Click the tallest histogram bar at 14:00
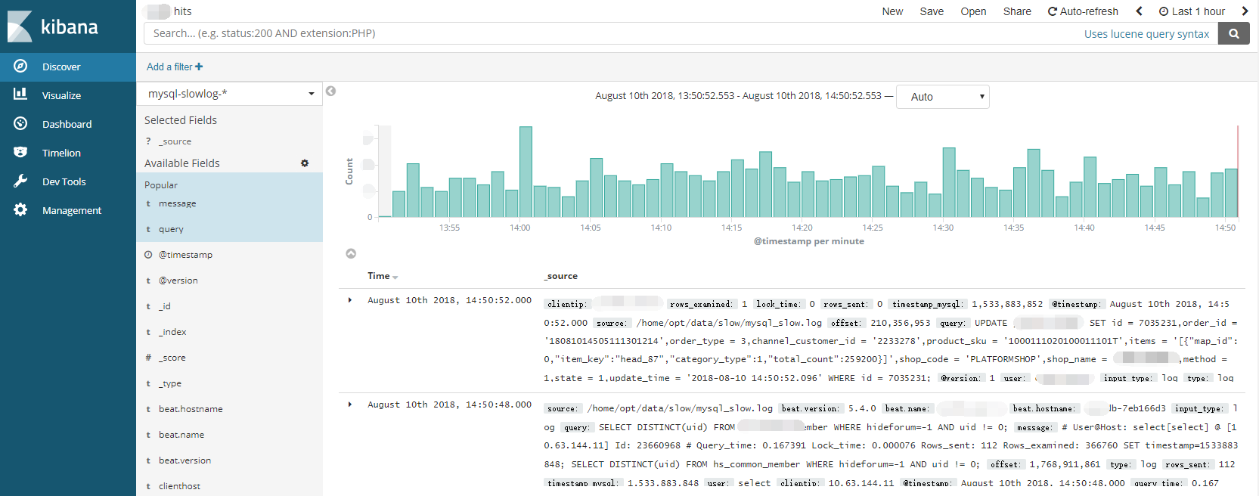Image resolution: width=1259 pixels, height=496 pixels. 526,172
